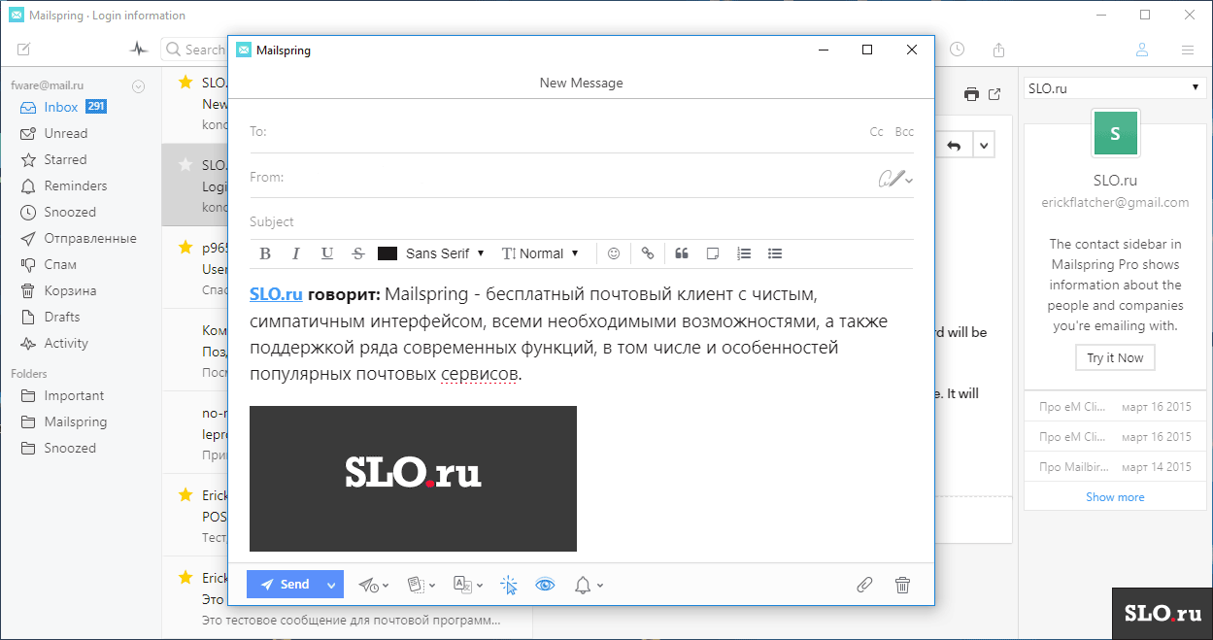Toggle open tracking eye icon

pos(546,585)
